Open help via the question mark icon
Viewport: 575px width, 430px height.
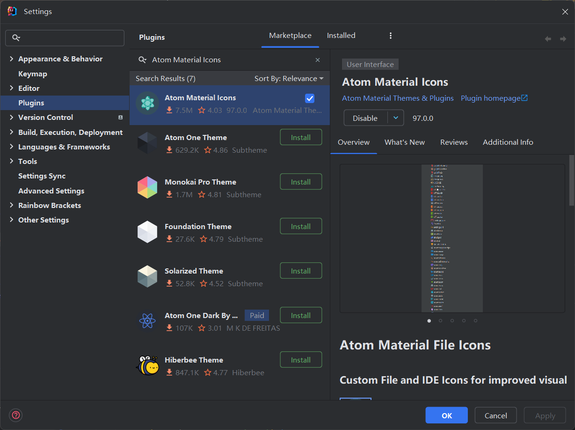point(16,415)
